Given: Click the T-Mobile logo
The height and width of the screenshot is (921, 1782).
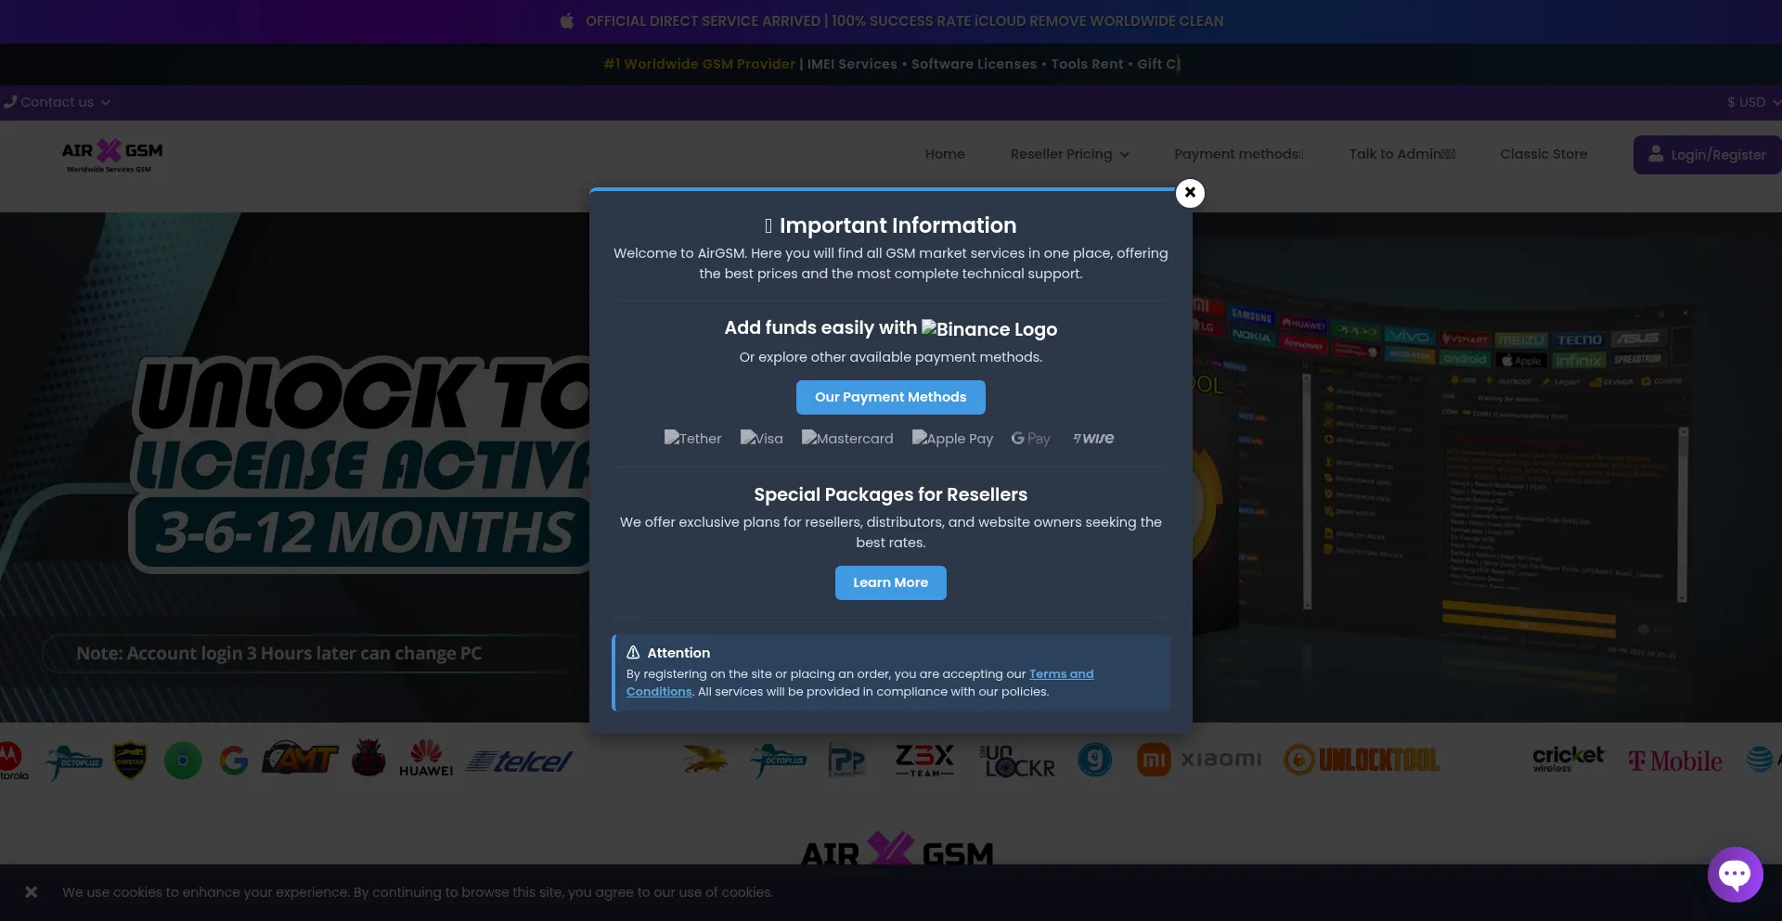Looking at the screenshot, I should pos(1675,761).
